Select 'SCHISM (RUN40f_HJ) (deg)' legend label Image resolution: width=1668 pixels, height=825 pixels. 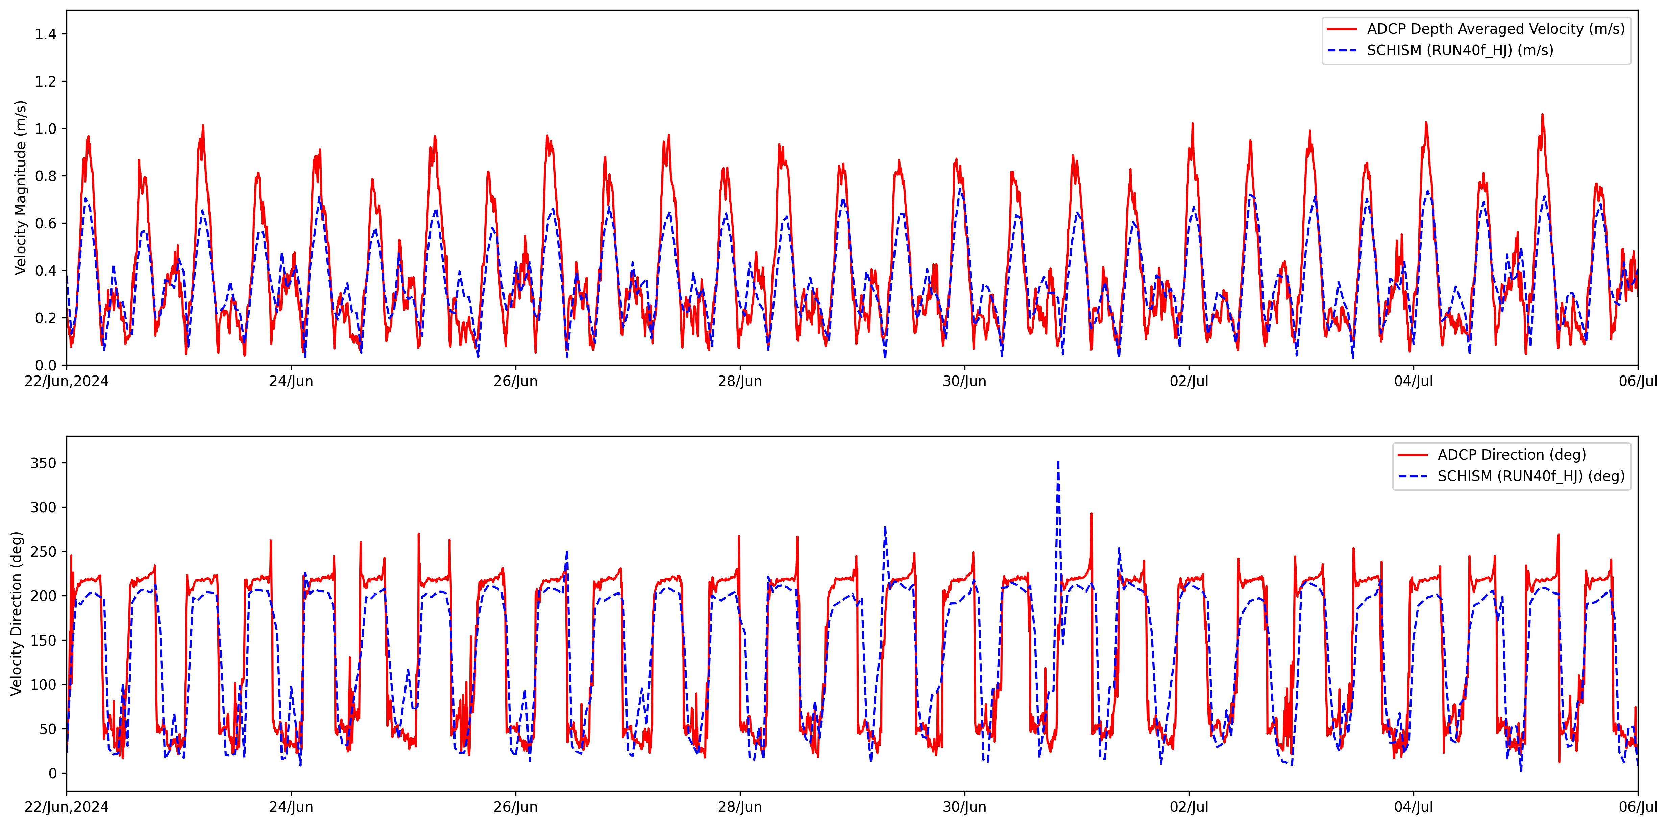click(x=1531, y=477)
